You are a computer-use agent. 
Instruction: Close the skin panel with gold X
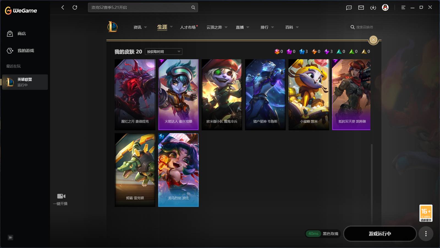click(373, 40)
